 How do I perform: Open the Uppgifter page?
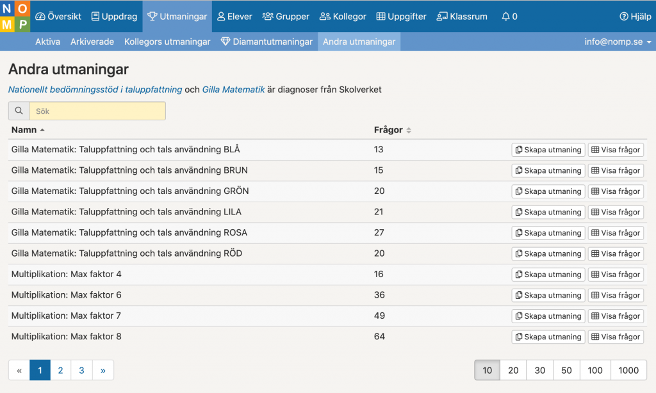[401, 16]
